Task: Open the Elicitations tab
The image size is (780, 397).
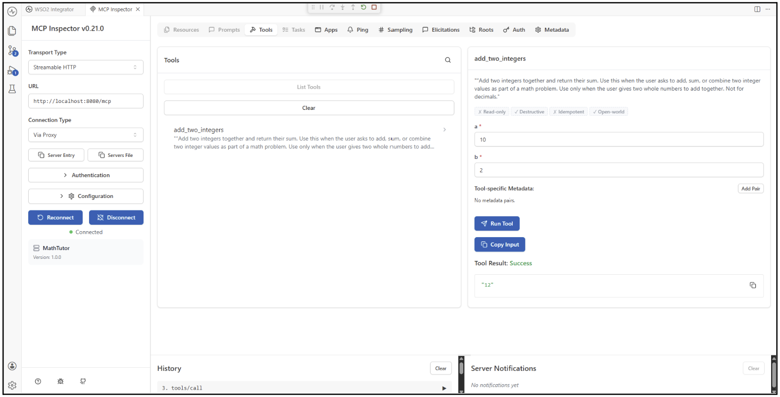Action: 440,30
